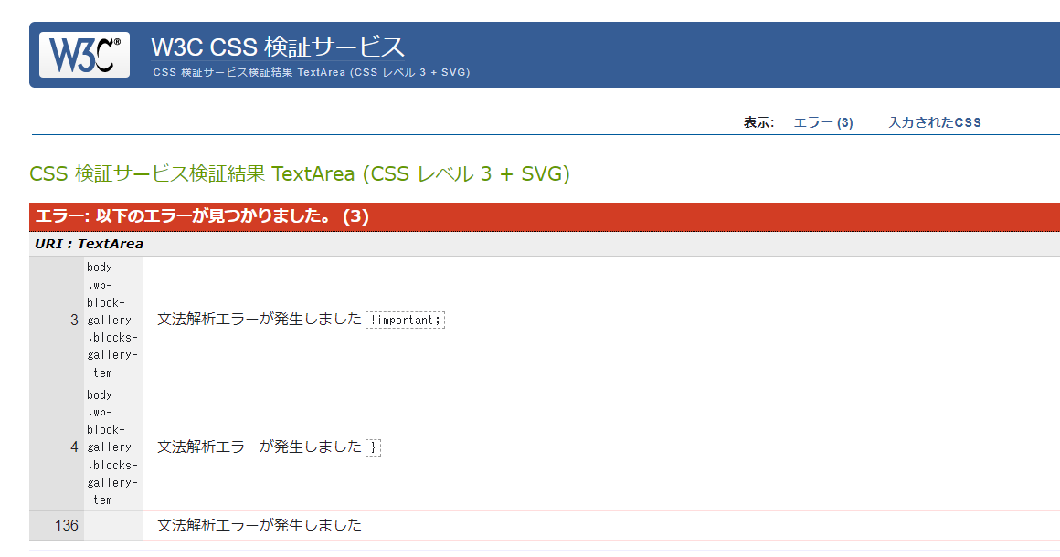
Task: Click line number 136 in error table
Action: point(66,525)
